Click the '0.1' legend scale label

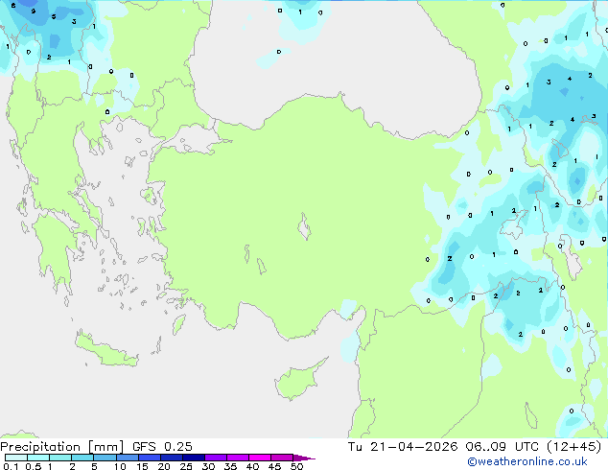(x=11, y=466)
